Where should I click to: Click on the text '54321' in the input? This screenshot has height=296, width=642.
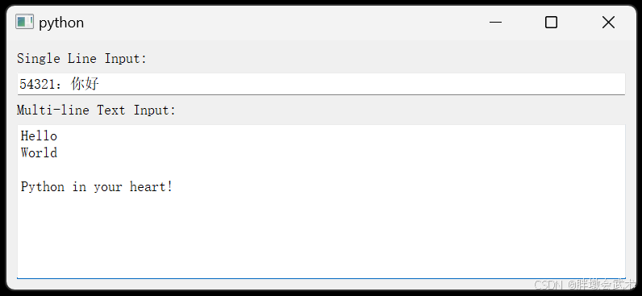click(37, 84)
